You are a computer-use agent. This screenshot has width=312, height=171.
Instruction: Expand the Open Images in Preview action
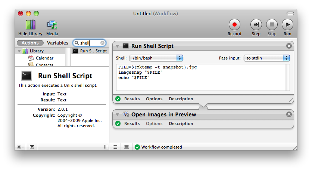pos(117,115)
